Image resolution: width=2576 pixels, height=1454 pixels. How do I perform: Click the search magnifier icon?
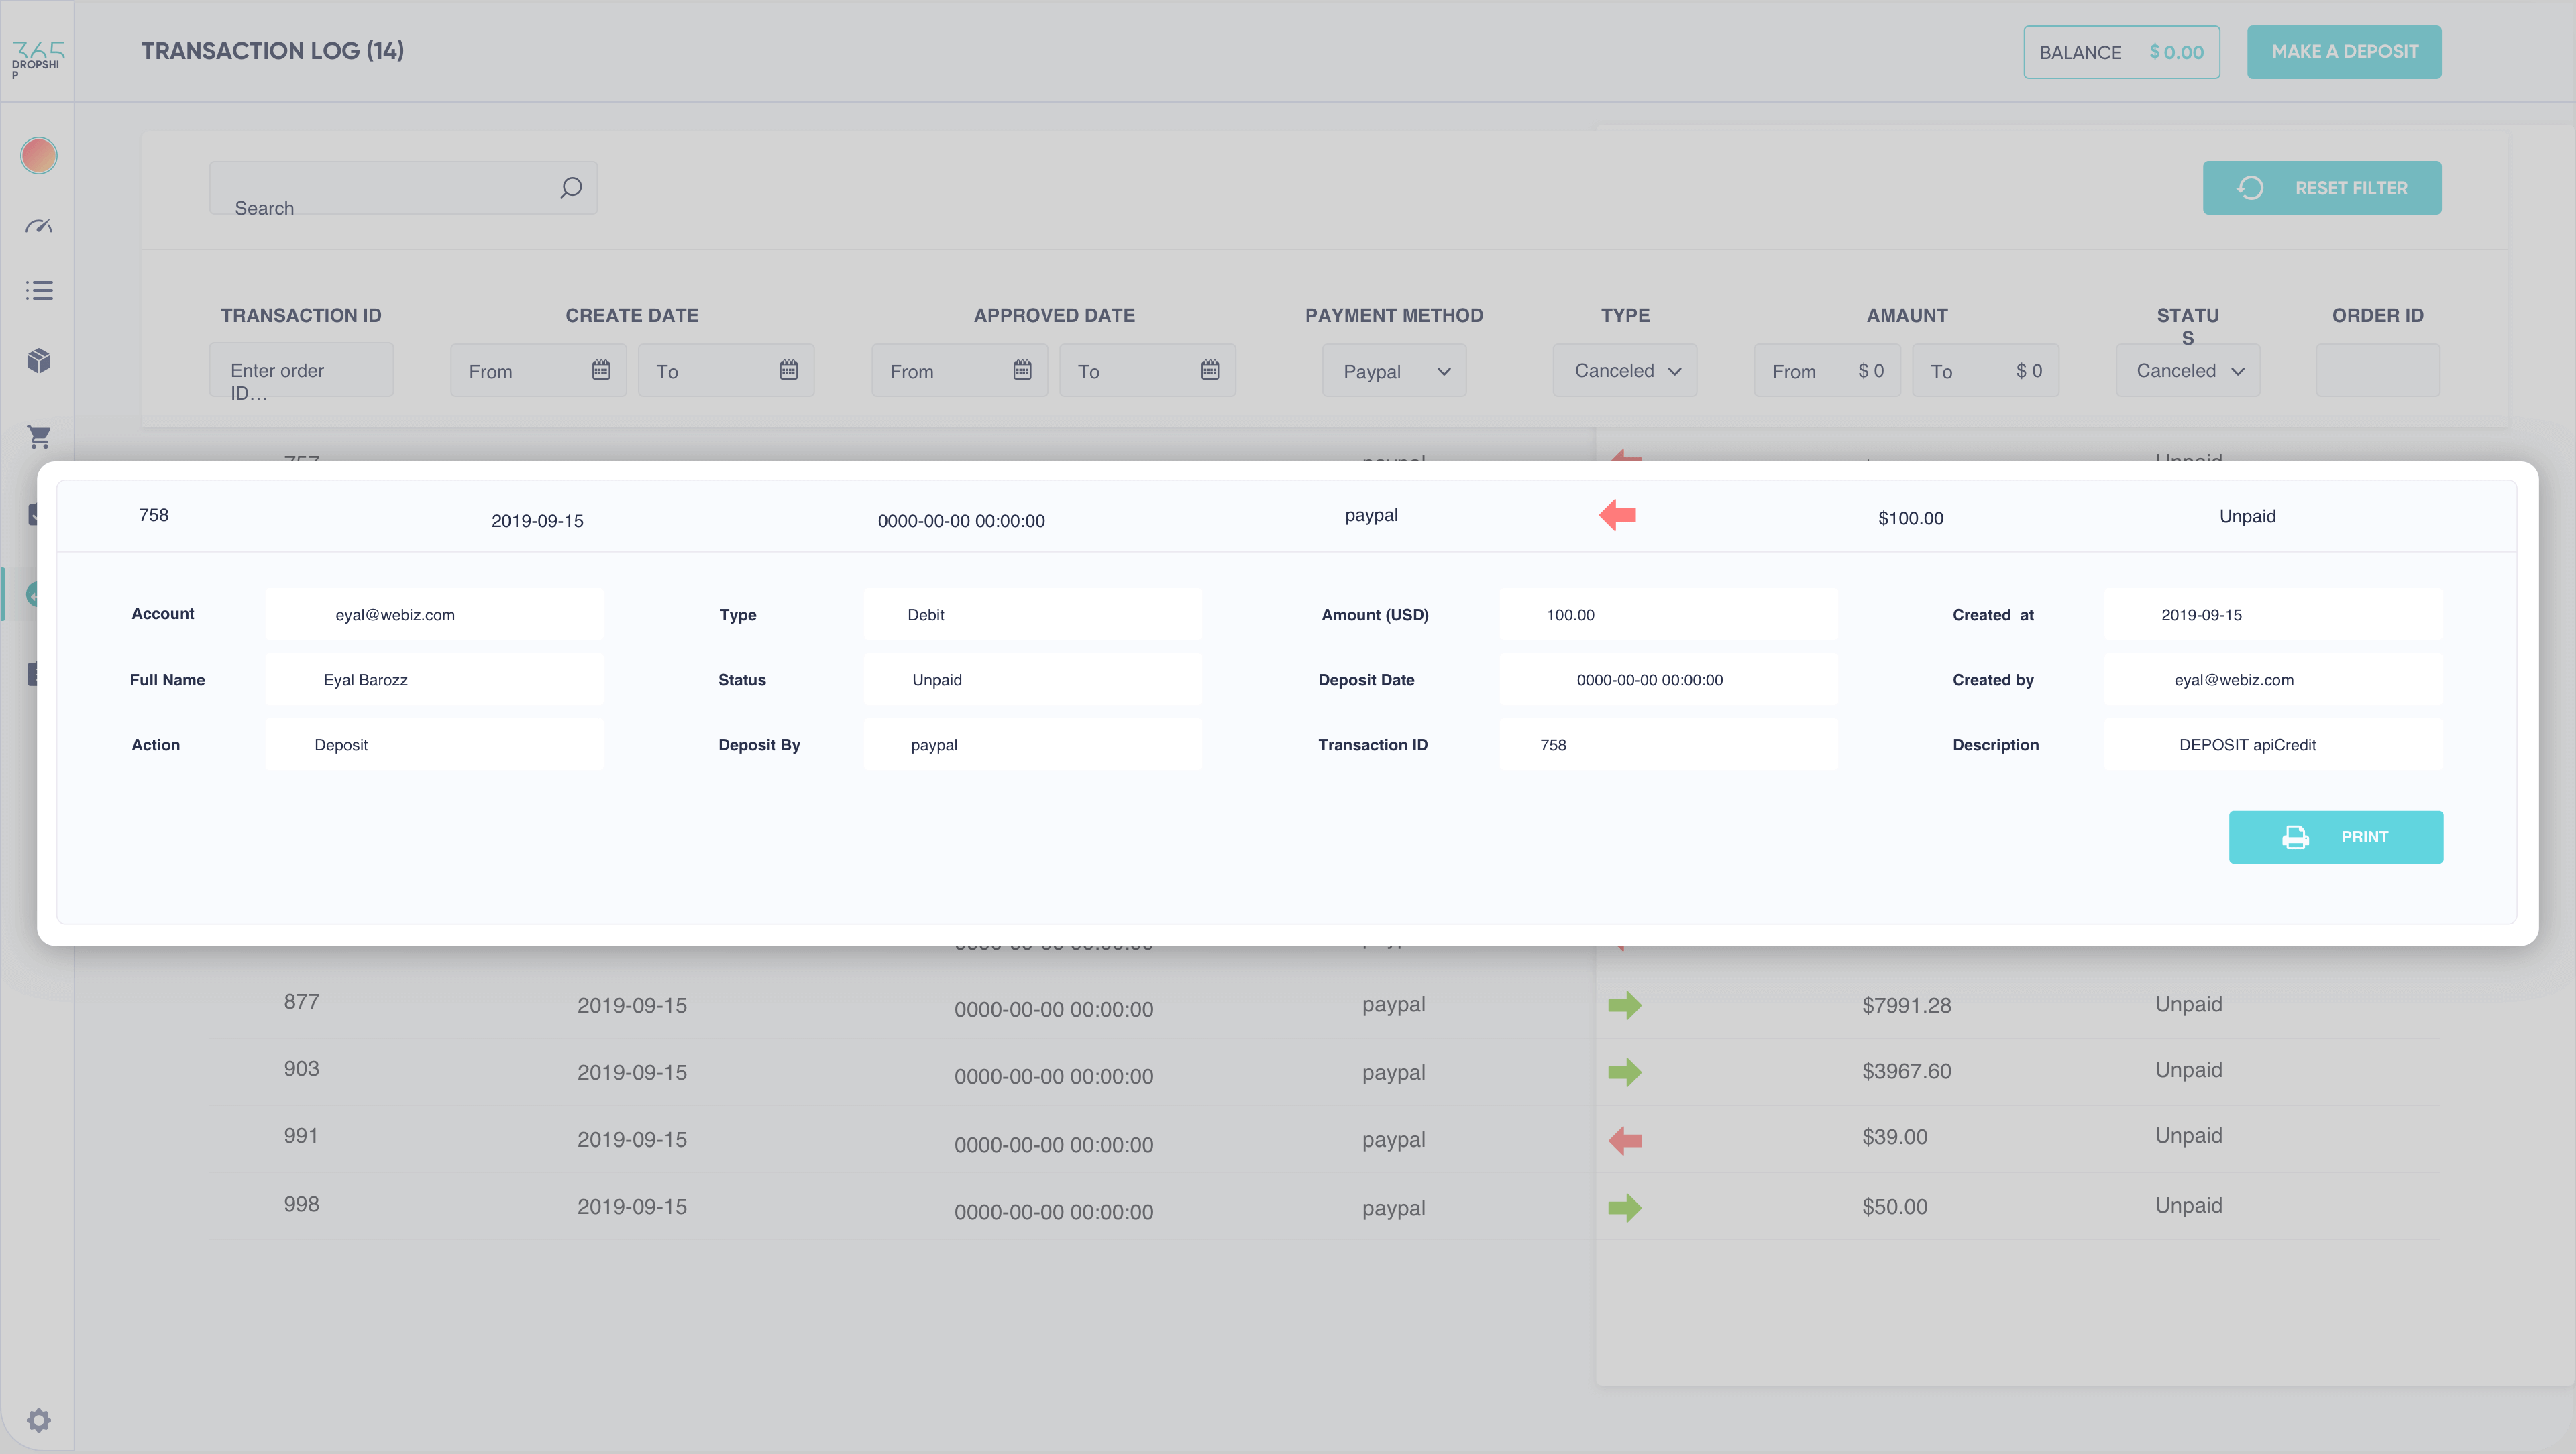(571, 187)
